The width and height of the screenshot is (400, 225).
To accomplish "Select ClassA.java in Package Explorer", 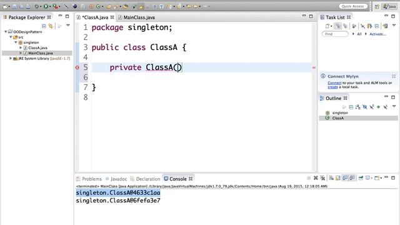I will [x=37, y=47].
